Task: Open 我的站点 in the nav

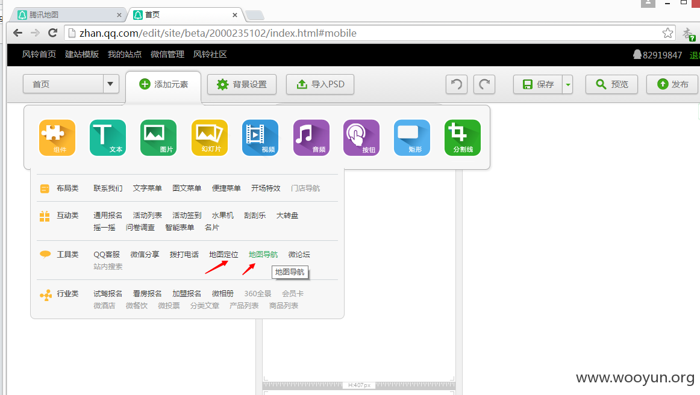Action: tap(125, 54)
